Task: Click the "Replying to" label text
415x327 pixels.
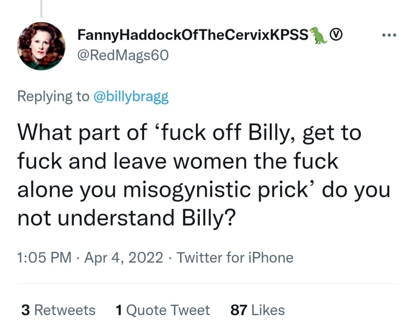Action: 53,96
